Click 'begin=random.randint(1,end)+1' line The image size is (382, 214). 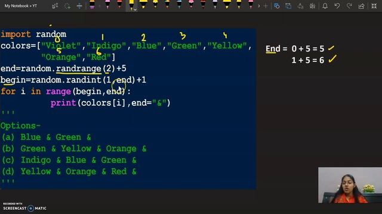coord(73,80)
